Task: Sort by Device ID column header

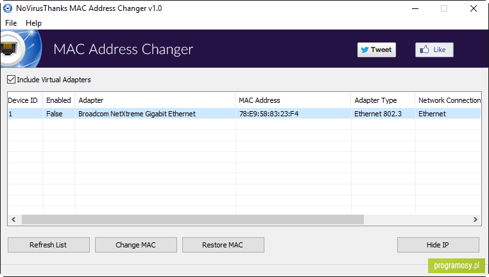Action: click(x=25, y=100)
